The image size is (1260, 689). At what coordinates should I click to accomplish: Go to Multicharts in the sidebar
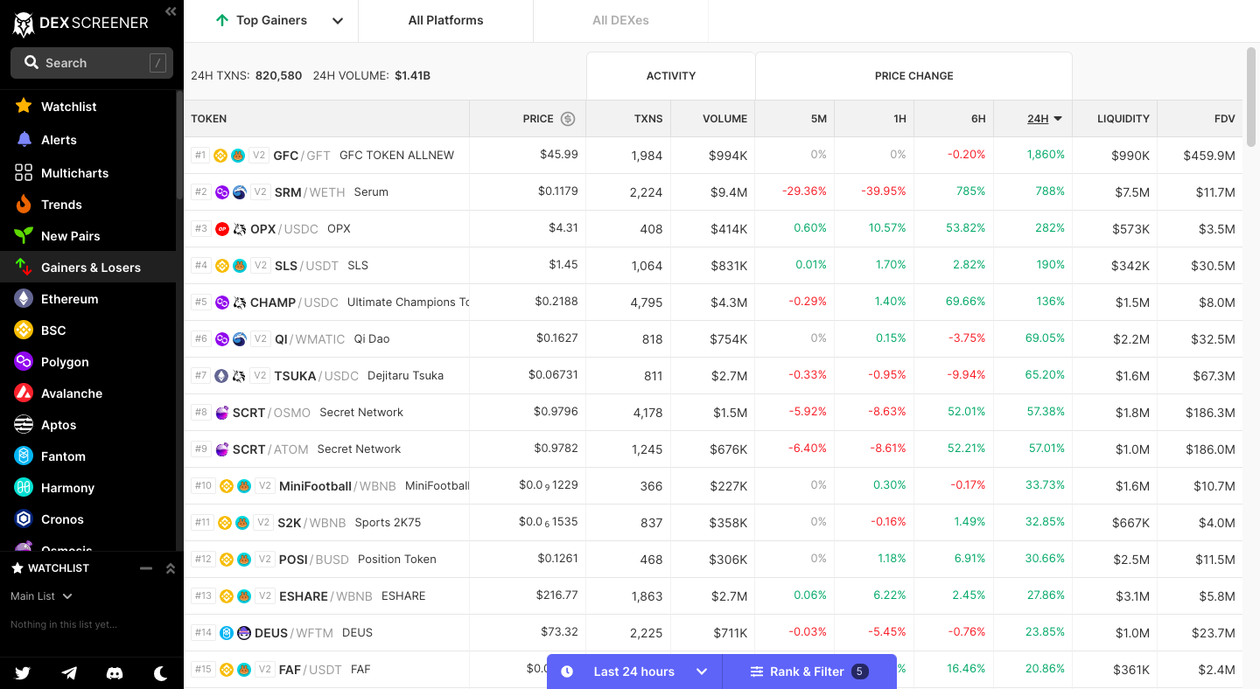click(87, 173)
